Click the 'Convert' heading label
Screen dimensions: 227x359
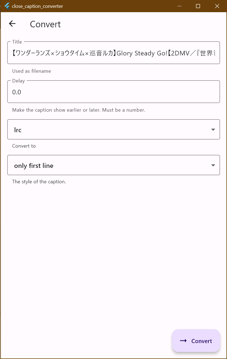click(x=45, y=24)
